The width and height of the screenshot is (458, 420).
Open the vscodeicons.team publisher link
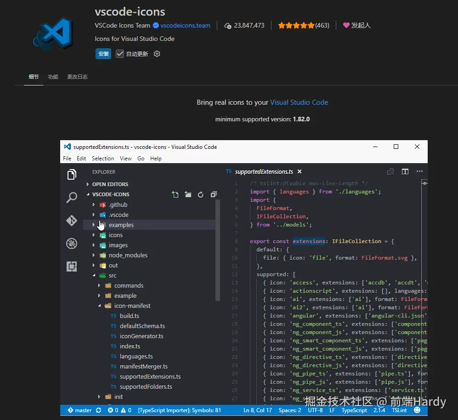(185, 25)
